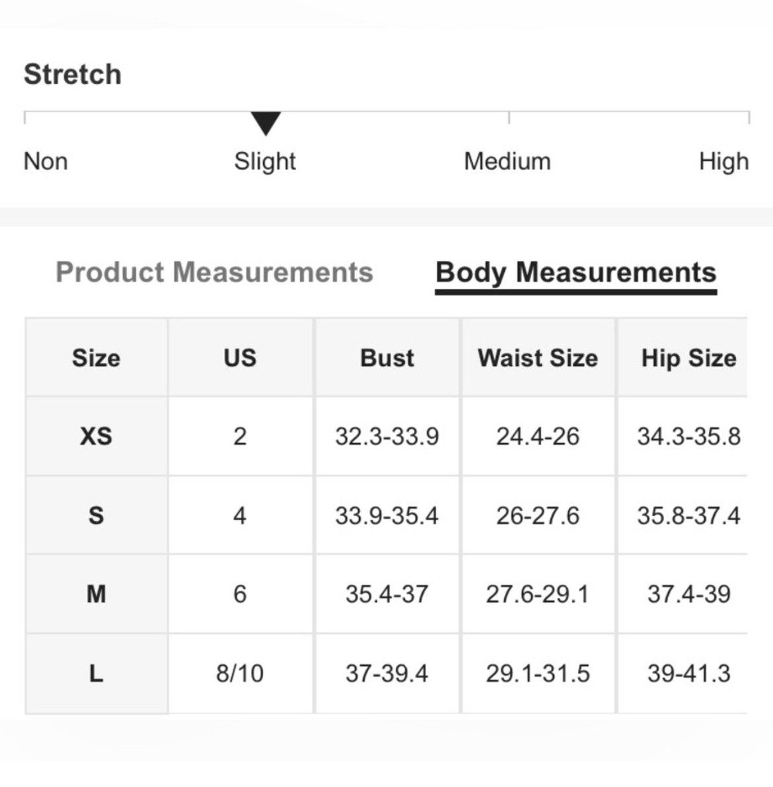Select the Body Measurements tab

(575, 274)
